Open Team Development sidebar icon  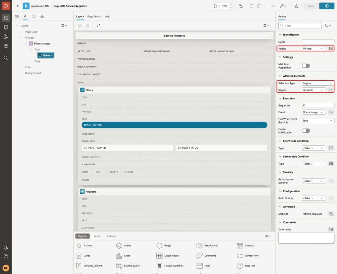[6, 37]
